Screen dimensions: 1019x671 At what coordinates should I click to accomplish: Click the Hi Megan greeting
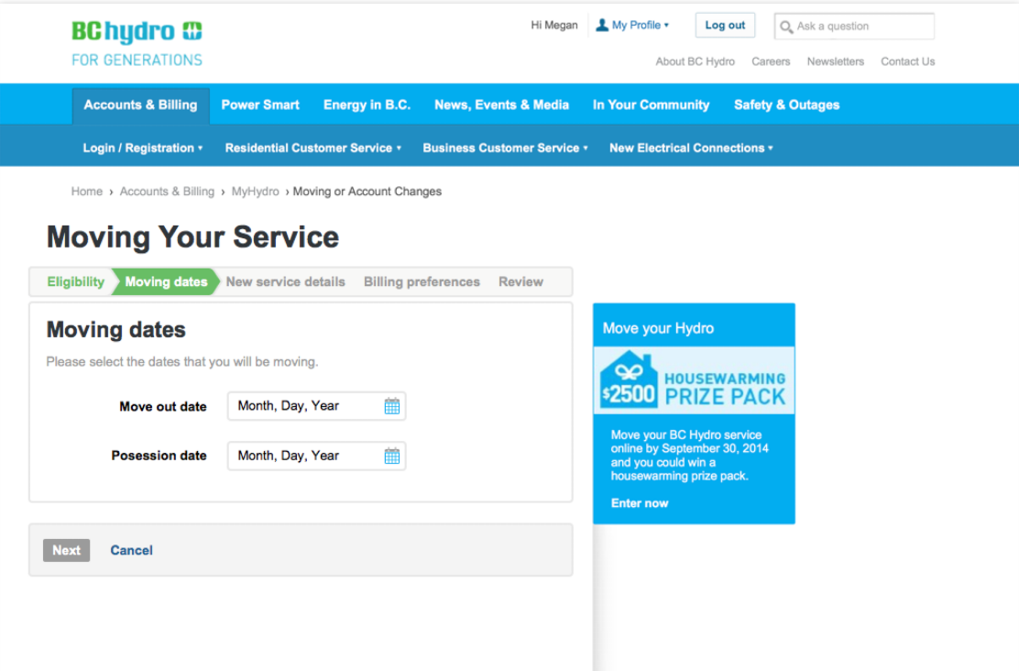(x=554, y=26)
